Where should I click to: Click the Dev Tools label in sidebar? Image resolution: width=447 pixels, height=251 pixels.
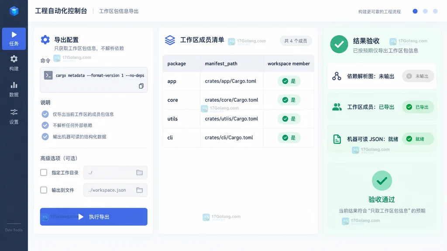pyautogui.click(x=14, y=230)
